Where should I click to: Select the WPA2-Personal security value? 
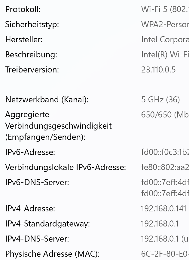[x=165, y=24]
